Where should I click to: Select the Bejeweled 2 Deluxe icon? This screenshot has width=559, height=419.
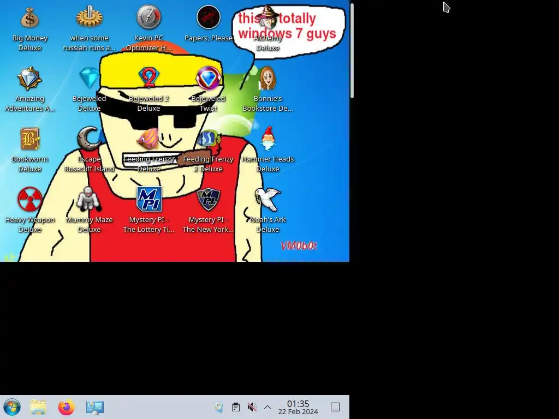coord(148,77)
